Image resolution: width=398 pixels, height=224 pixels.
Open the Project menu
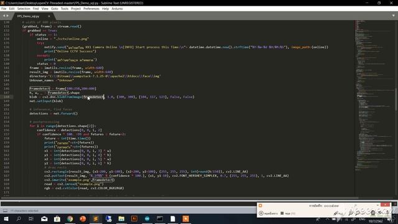pyautogui.click(x=76, y=9)
